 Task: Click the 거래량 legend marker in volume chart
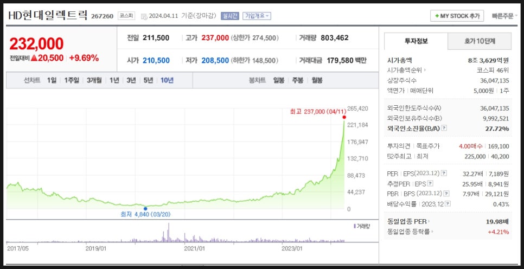(355, 226)
